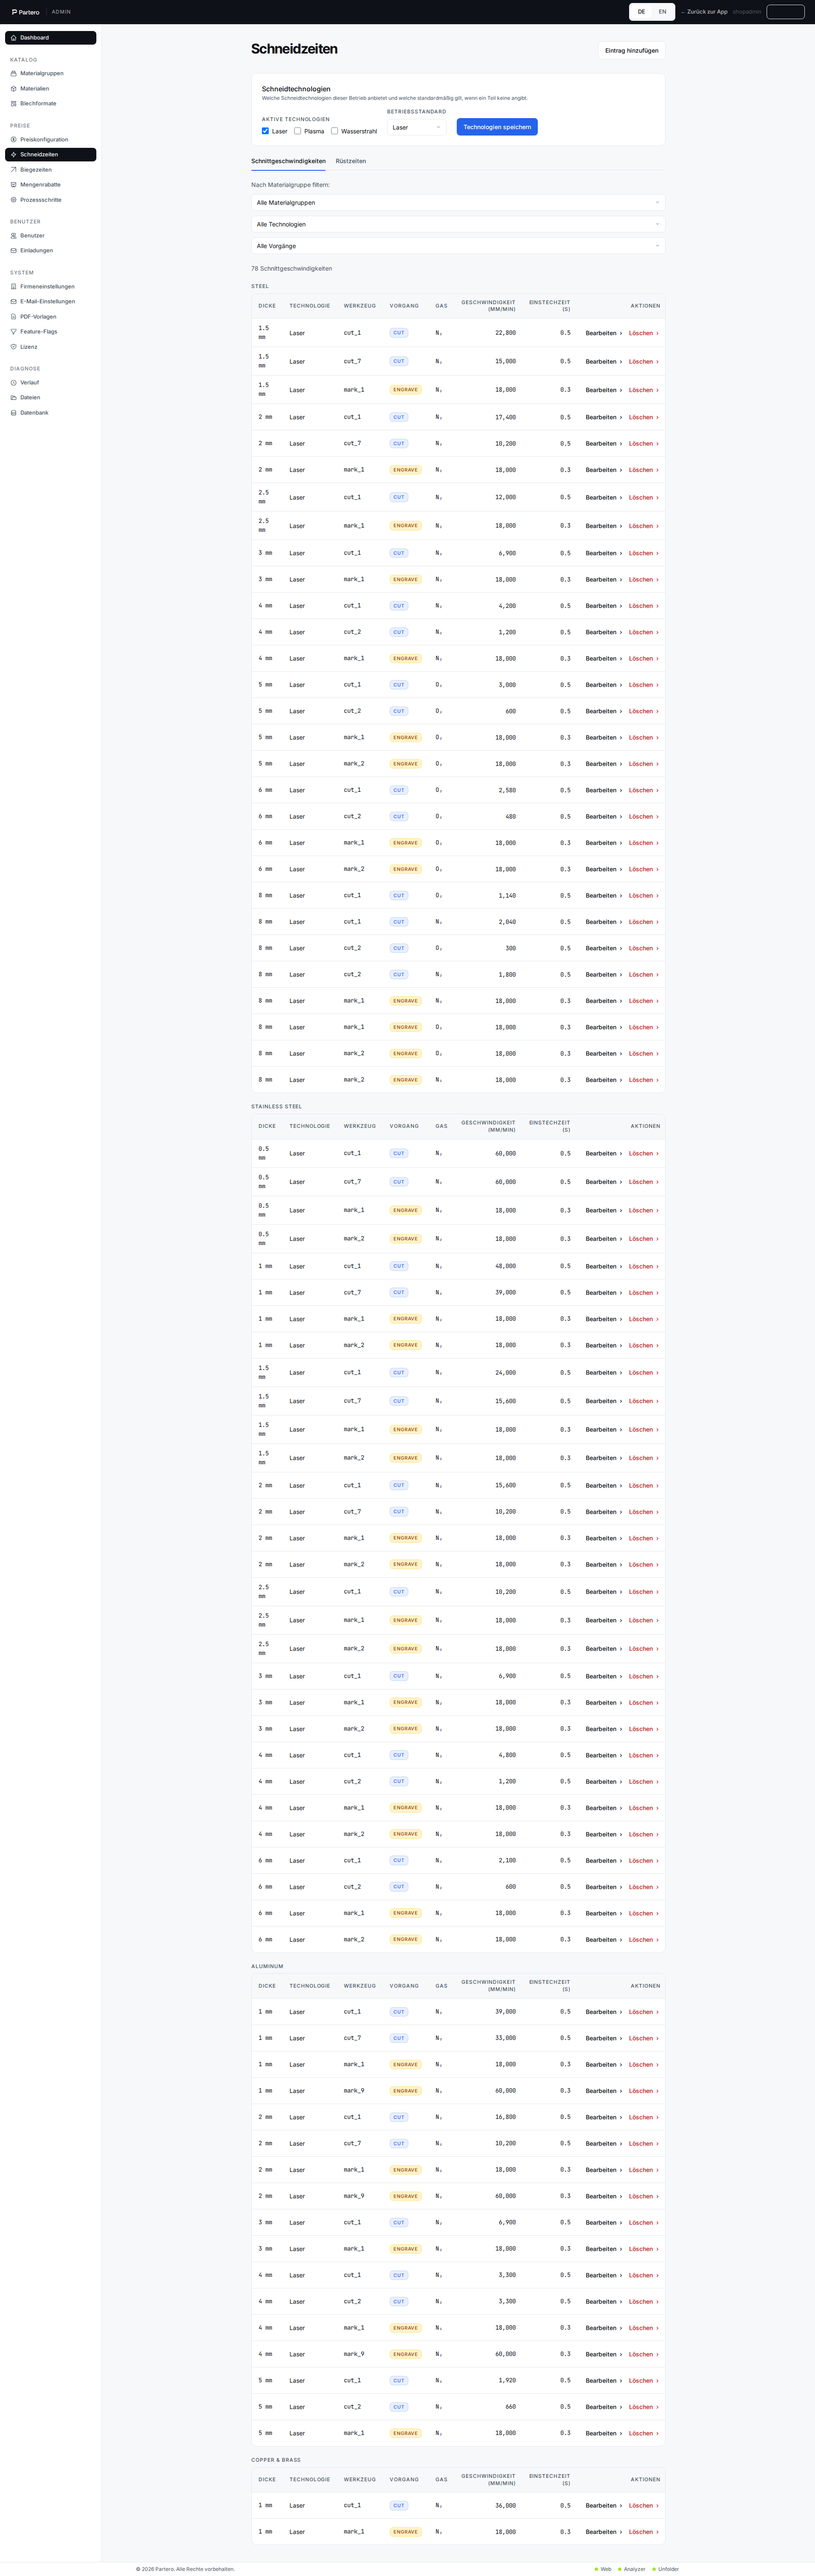Enable the Wasserstrahl checkbox

click(x=334, y=131)
